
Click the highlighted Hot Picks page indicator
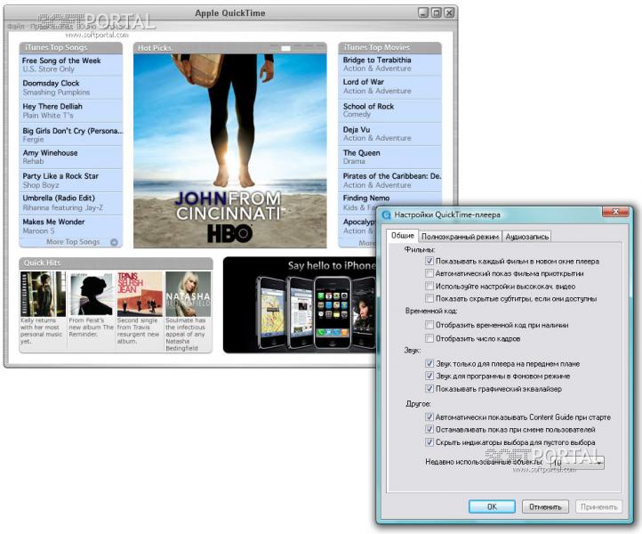[285, 48]
